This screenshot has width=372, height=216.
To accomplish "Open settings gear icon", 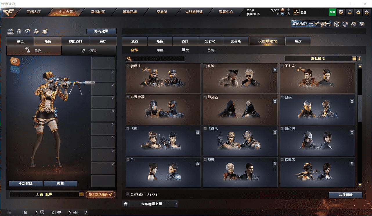I will coord(358,12).
